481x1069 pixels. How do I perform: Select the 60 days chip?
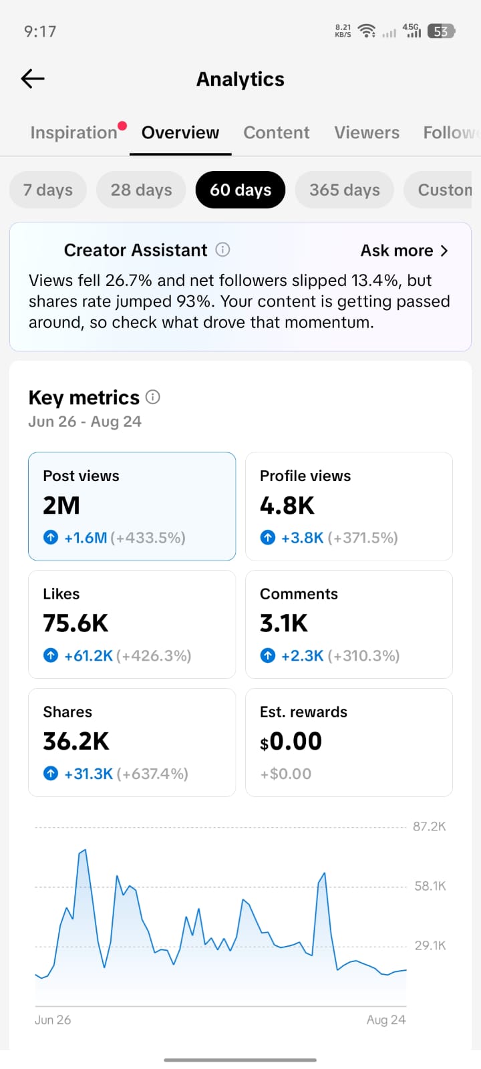(x=240, y=190)
